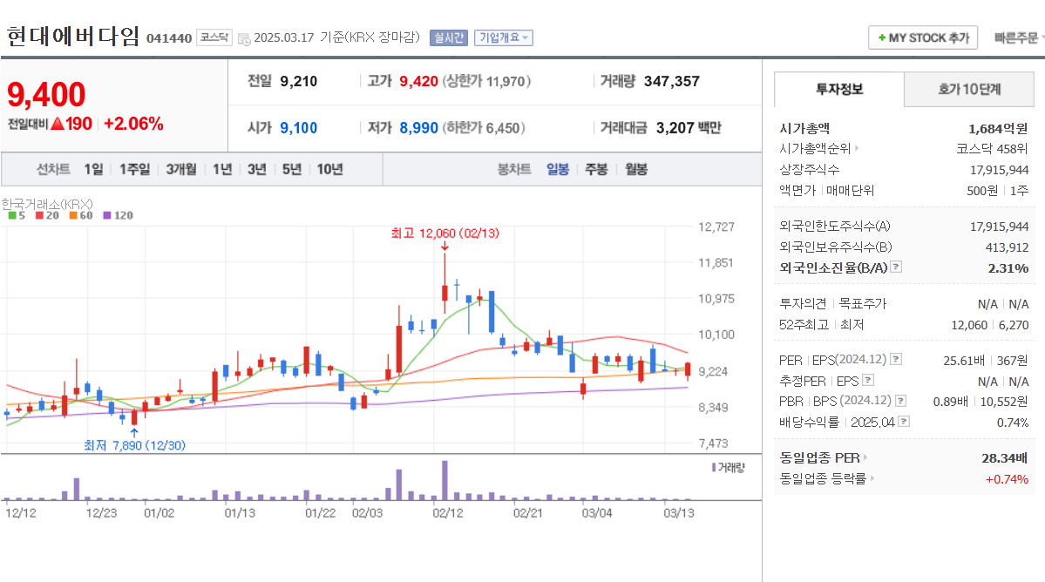Screen dimensions: 1045x582
Task: Click the stock code 041440
Action: (x=168, y=38)
